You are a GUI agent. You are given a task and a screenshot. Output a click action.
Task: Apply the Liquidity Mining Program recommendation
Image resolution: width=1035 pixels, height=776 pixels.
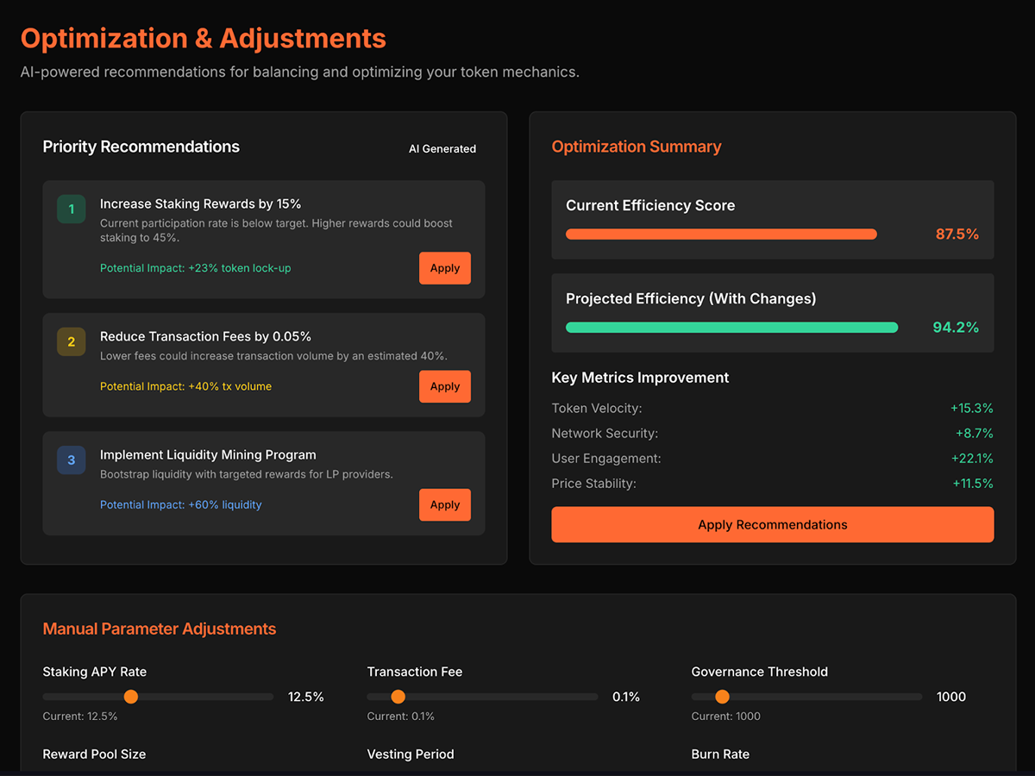[x=445, y=504]
